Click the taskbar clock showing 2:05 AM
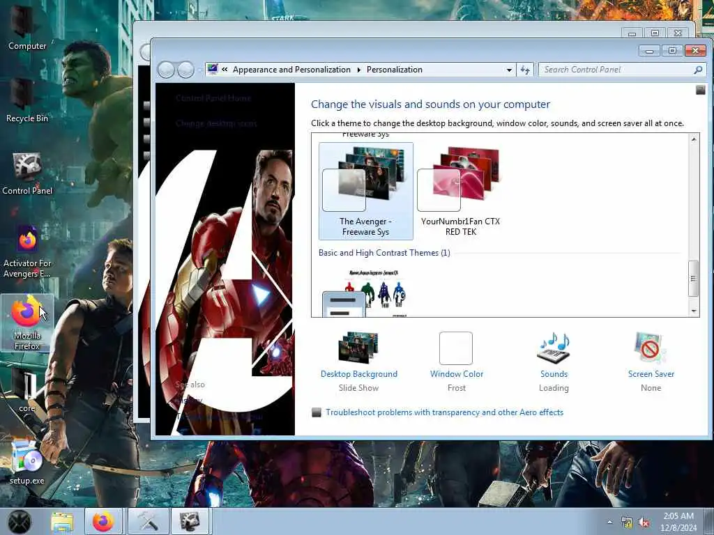This screenshot has height=535, width=714. coord(678,522)
